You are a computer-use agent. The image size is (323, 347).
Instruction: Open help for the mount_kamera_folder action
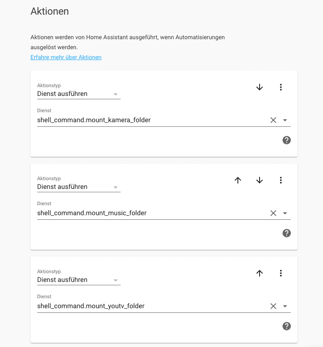tap(287, 140)
